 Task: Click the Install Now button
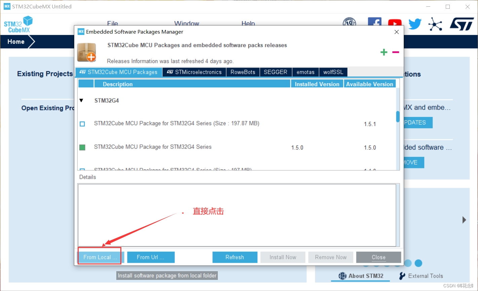[x=283, y=257]
